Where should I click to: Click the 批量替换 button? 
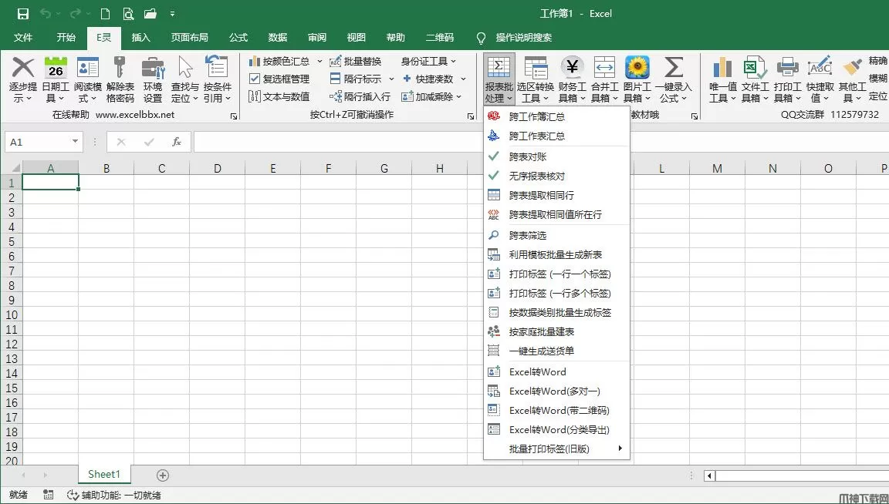point(356,61)
